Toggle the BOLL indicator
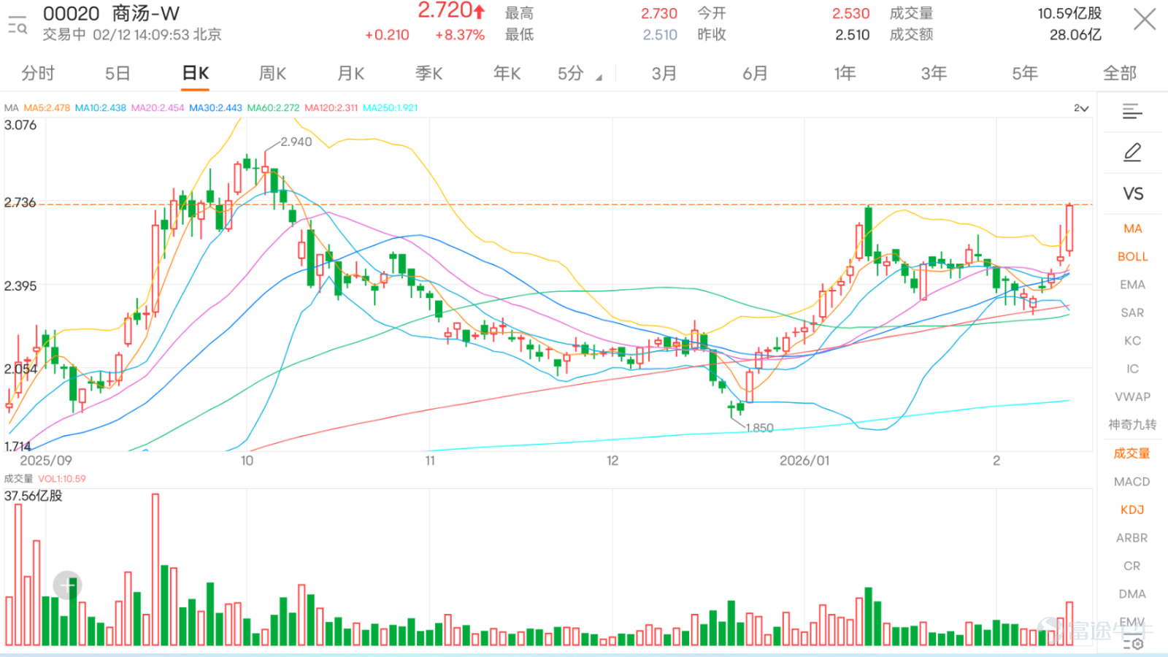This screenshot has height=657, width=1168. 1133,256
